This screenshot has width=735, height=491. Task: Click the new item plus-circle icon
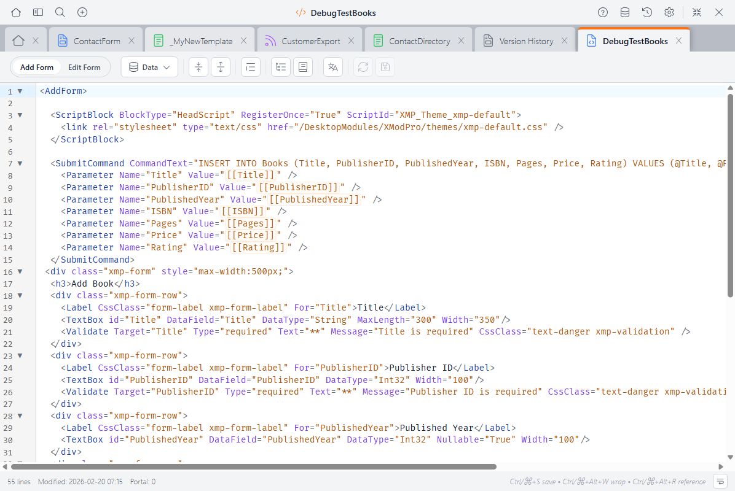(x=82, y=13)
